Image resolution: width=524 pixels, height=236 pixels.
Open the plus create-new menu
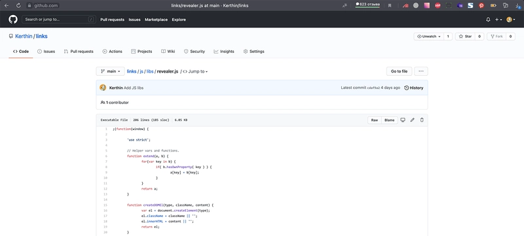(x=498, y=20)
